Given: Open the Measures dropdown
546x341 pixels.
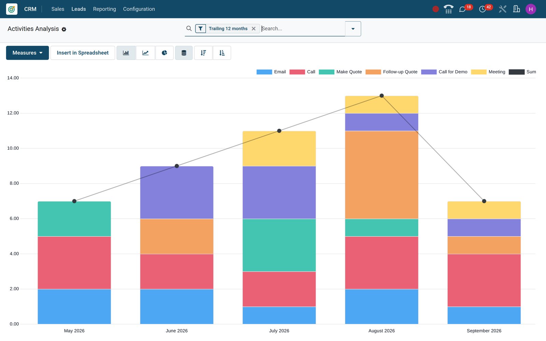Looking at the screenshot, I should click(27, 53).
